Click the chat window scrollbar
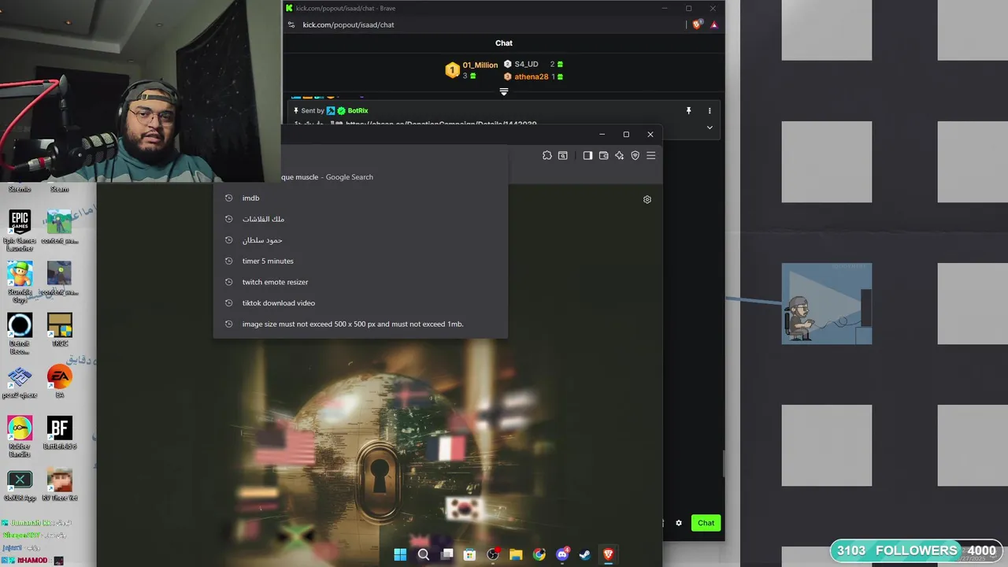The image size is (1008, 567). tap(723, 463)
